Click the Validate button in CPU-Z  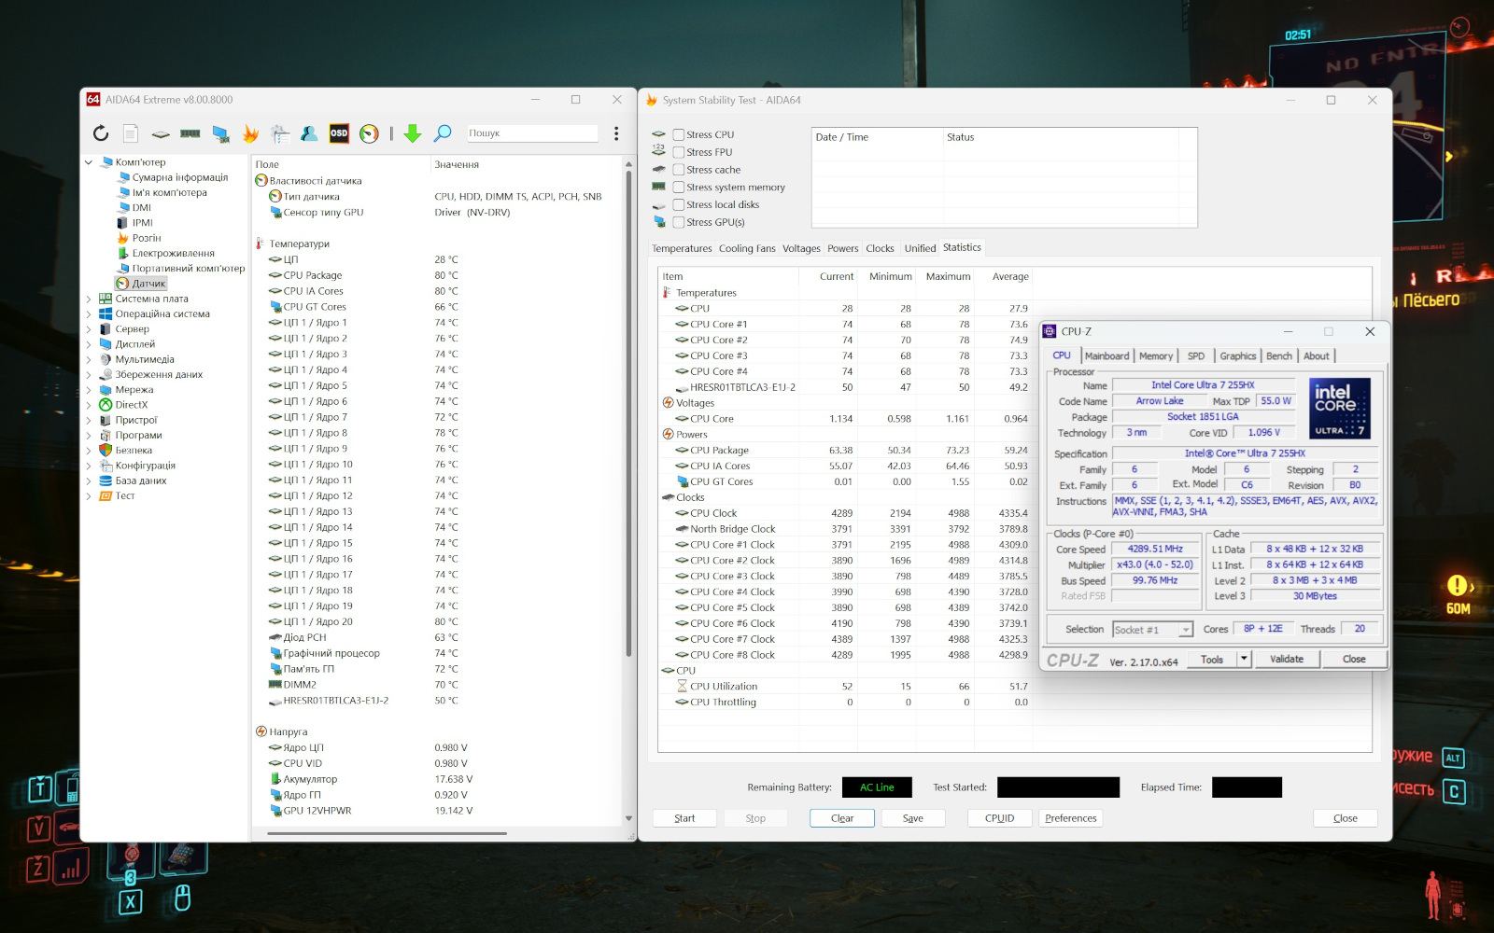click(x=1286, y=659)
